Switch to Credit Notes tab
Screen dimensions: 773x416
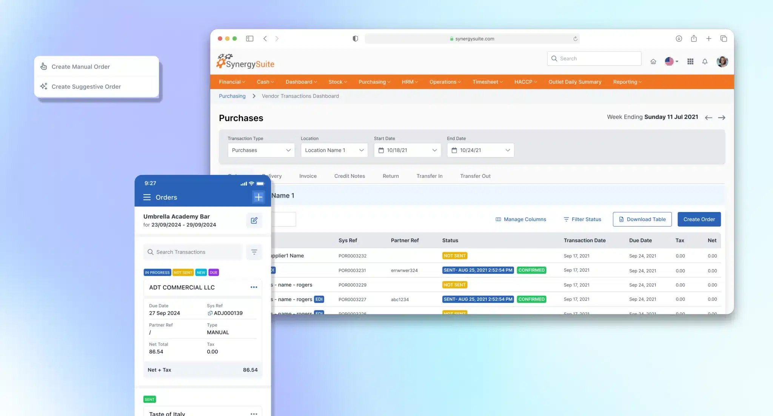pyautogui.click(x=350, y=176)
